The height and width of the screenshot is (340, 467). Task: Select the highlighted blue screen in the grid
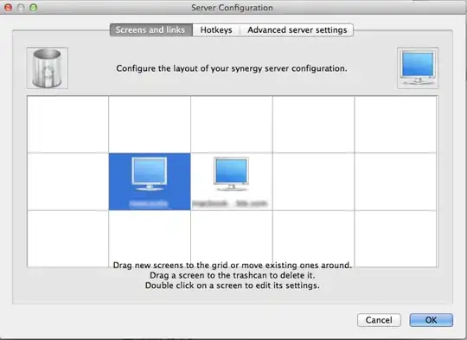tap(150, 182)
